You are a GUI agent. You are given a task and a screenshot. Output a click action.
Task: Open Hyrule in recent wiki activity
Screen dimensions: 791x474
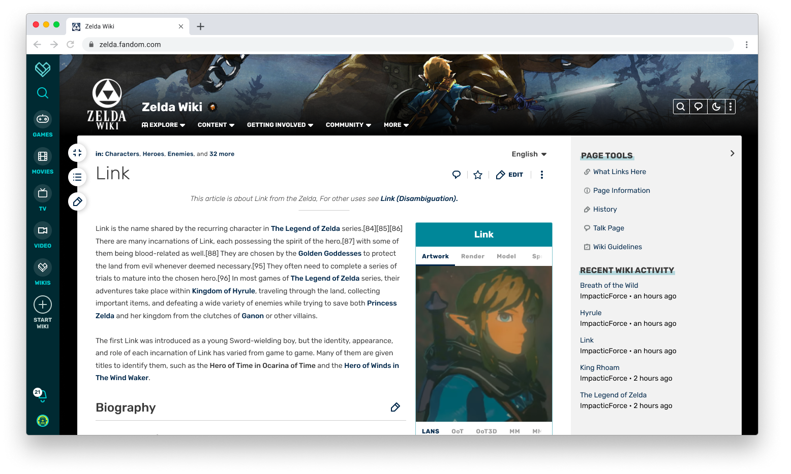tap(591, 313)
